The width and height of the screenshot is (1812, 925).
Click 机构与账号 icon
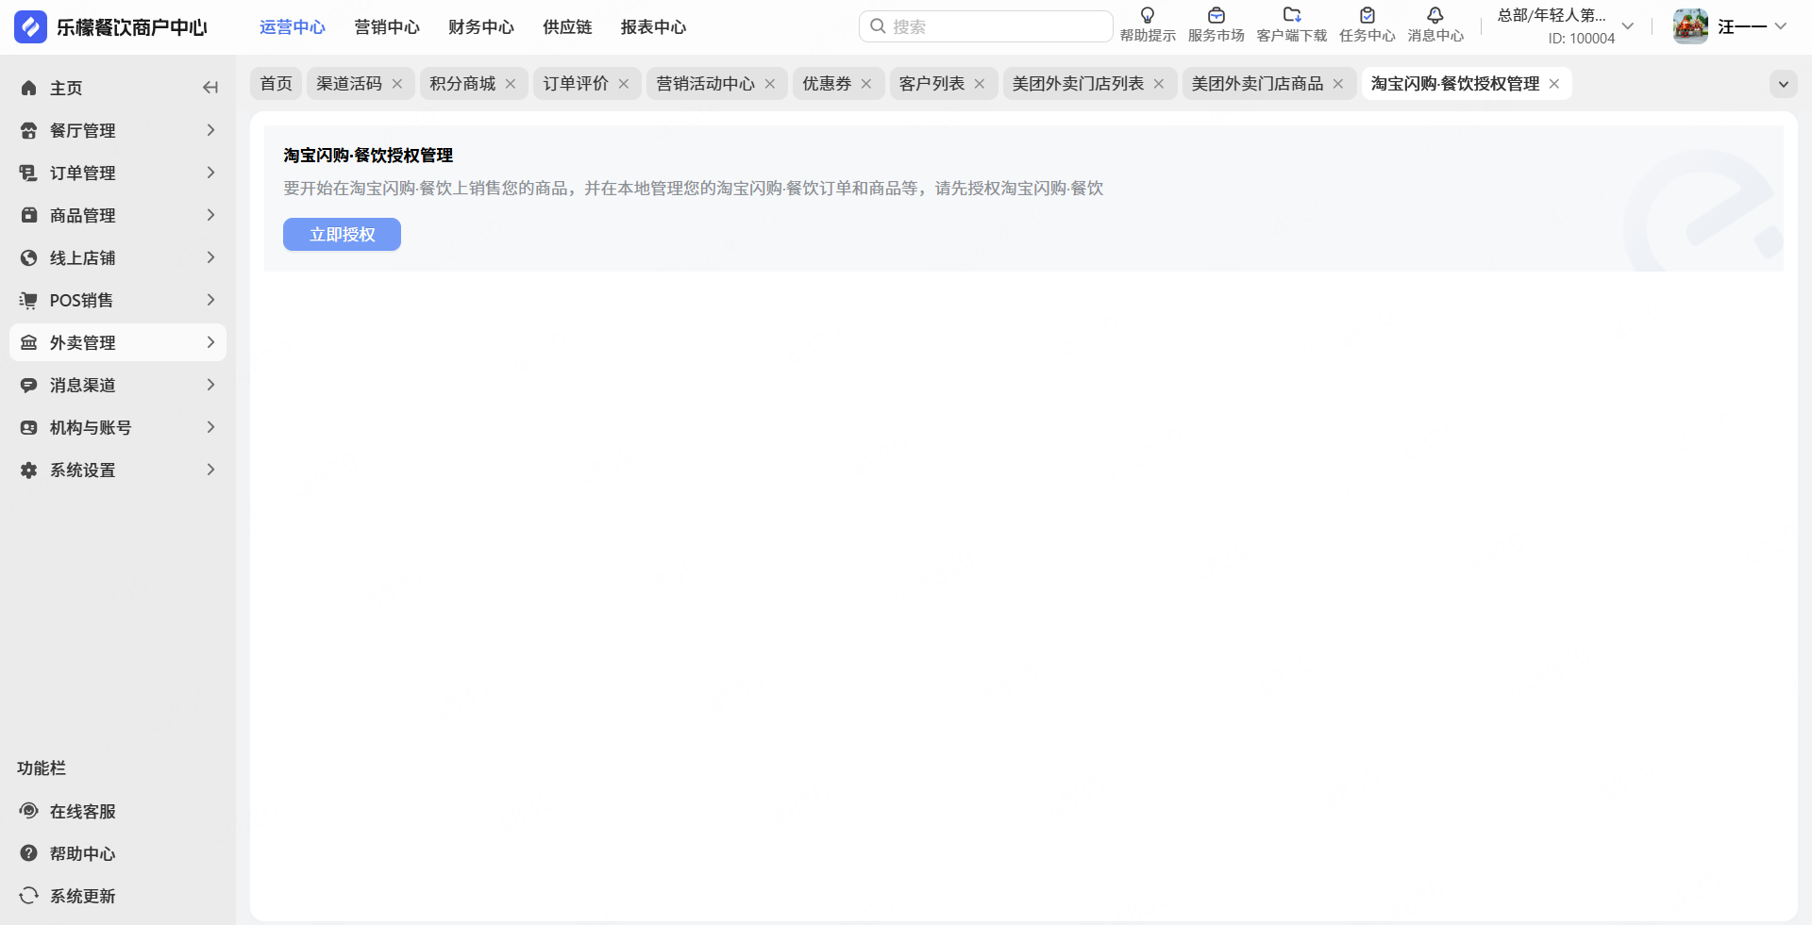click(x=29, y=427)
